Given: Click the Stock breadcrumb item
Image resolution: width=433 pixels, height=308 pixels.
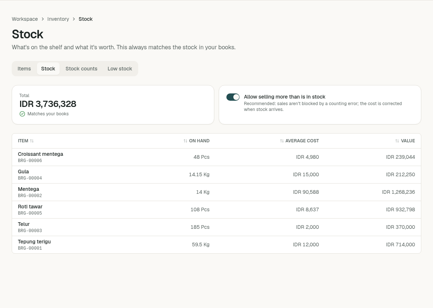Looking at the screenshot, I should click(86, 19).
